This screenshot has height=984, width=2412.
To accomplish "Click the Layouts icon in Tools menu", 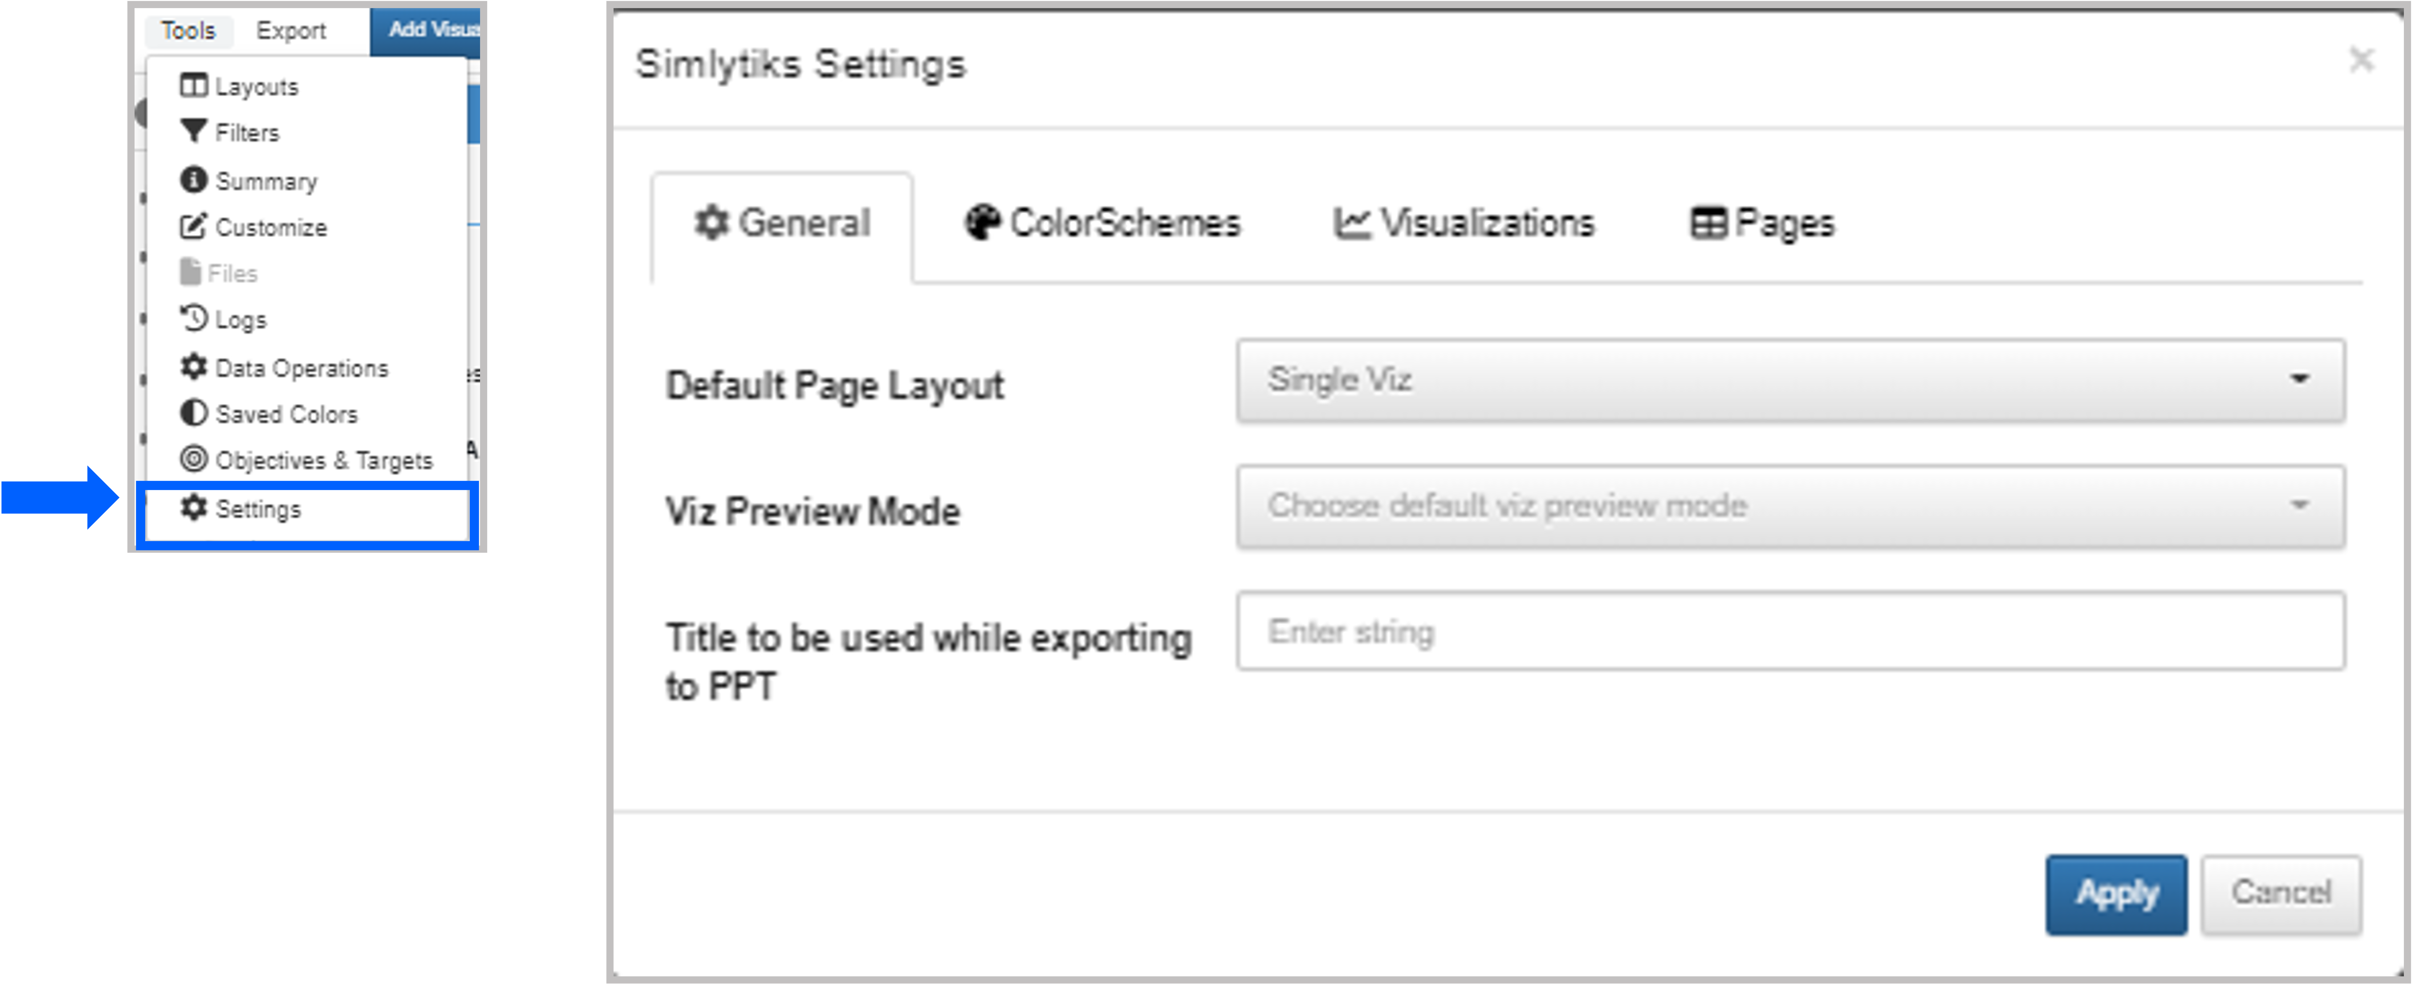I will point(193,85).
